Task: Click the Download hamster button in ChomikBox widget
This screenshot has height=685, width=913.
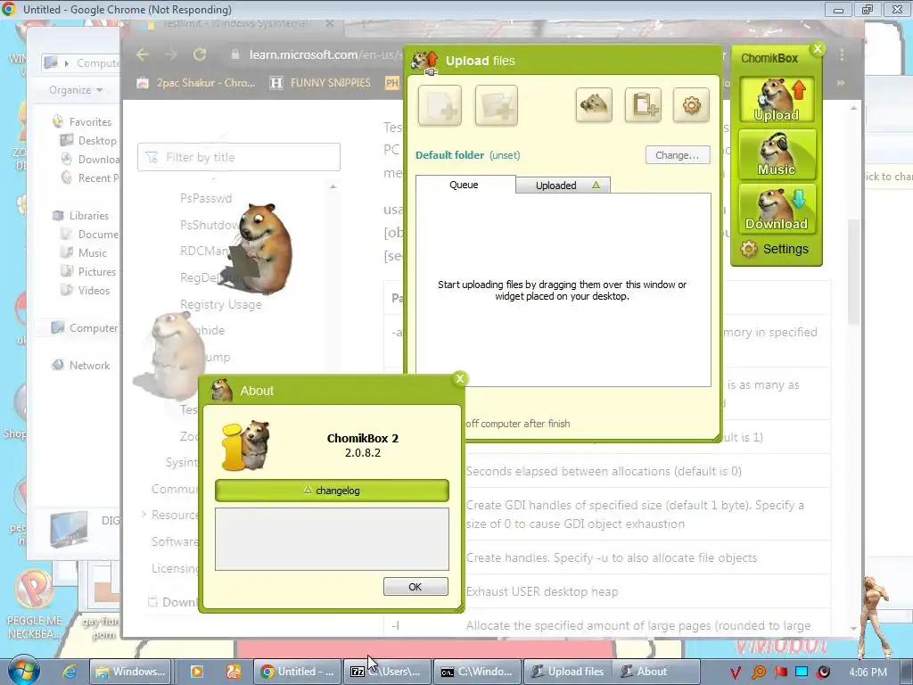Action: coord(777,209)
